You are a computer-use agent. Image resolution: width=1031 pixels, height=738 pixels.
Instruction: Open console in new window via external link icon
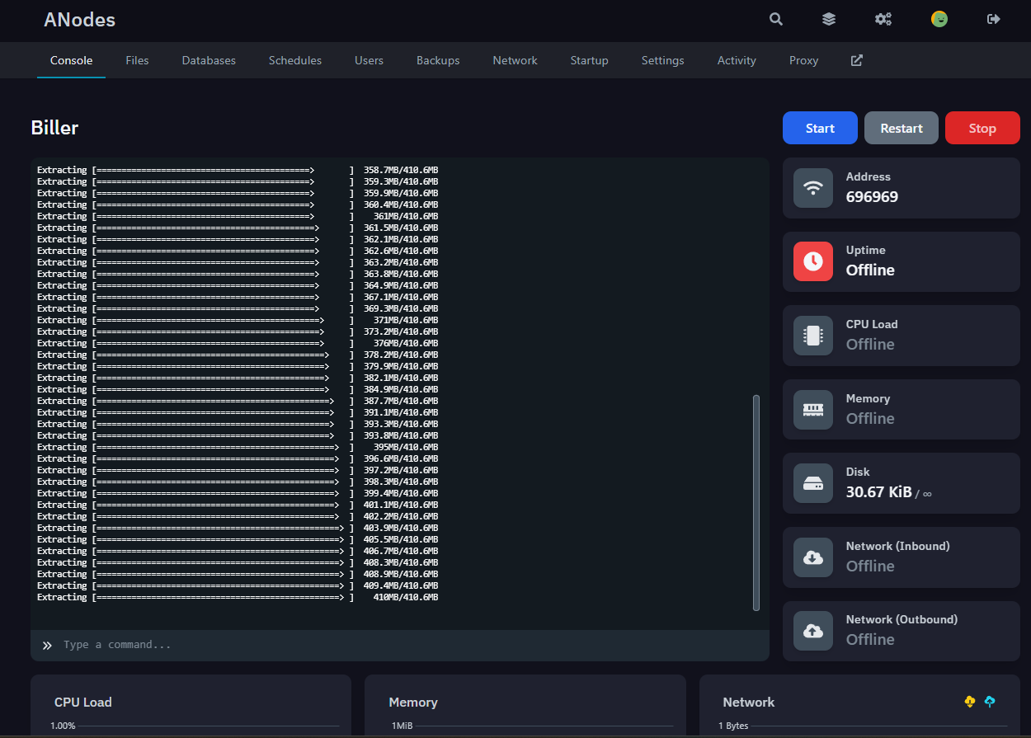point(856,59)
